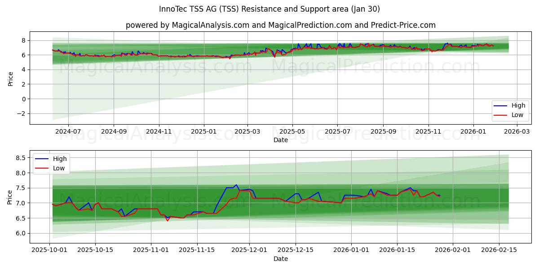Click the '8' y-axis tick of the top chart

pos(24,40)
